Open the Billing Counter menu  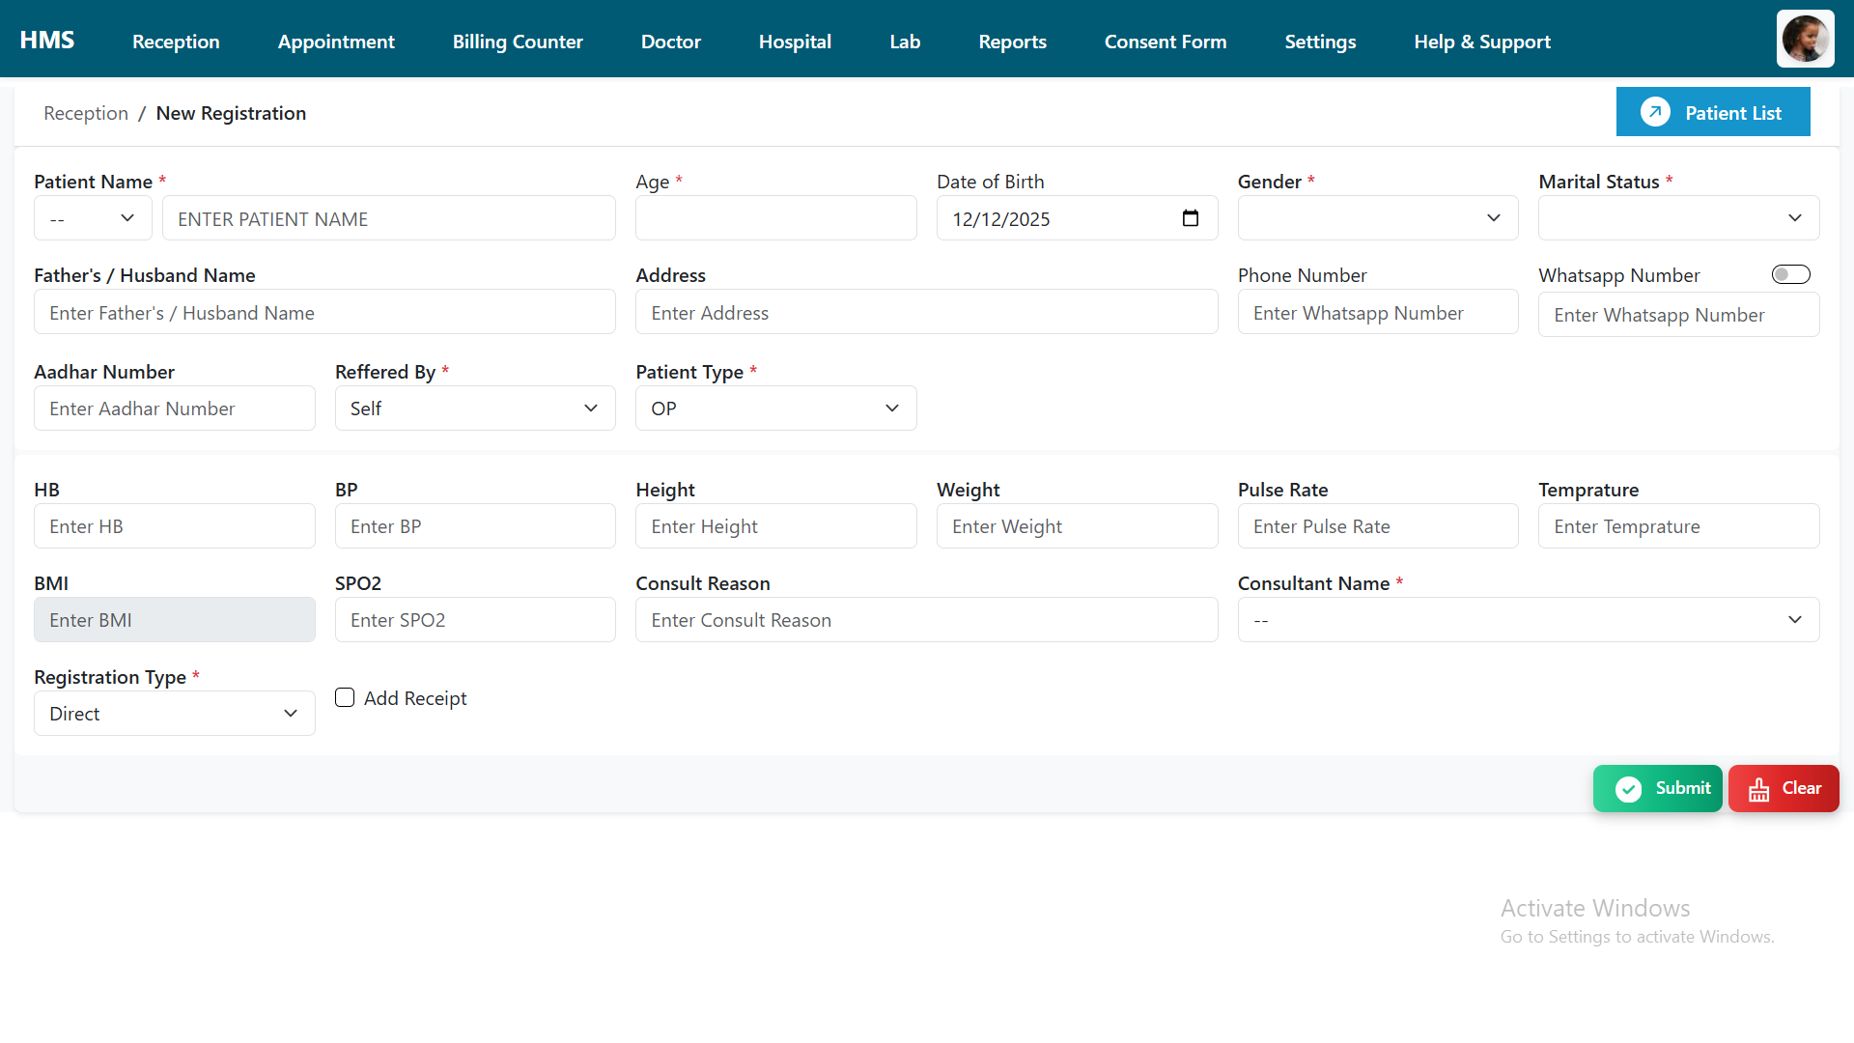tap(518, 42)
